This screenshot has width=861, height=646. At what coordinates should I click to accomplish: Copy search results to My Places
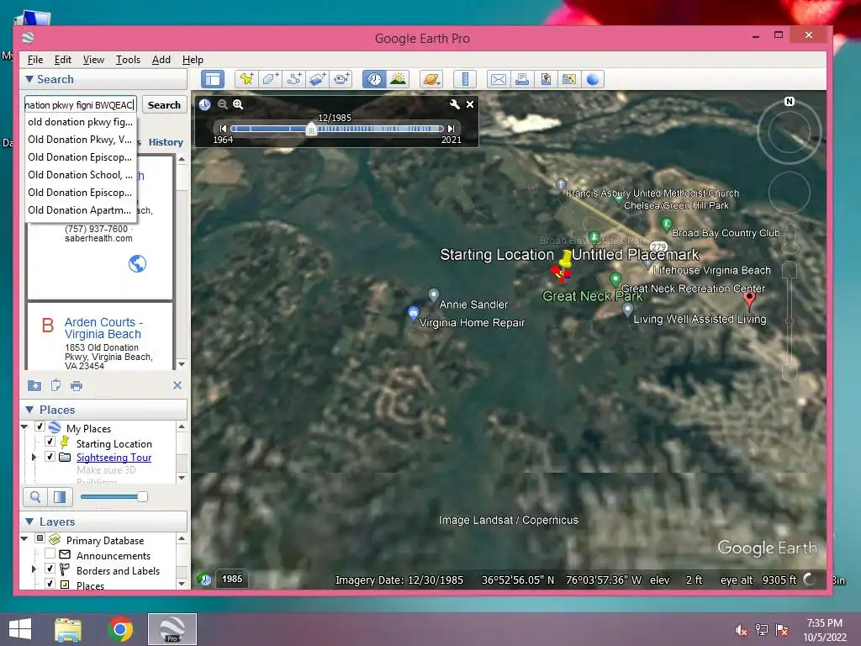pyautogui.click(x=34, y=385)
